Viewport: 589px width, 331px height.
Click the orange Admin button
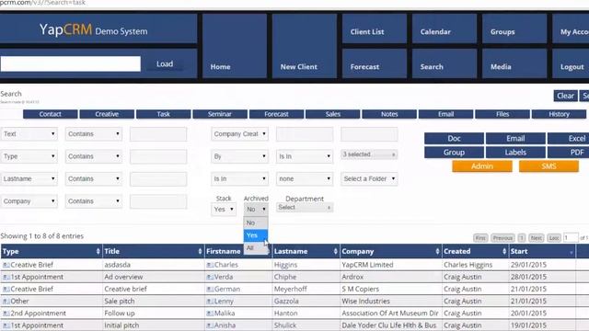coord(482,165)
